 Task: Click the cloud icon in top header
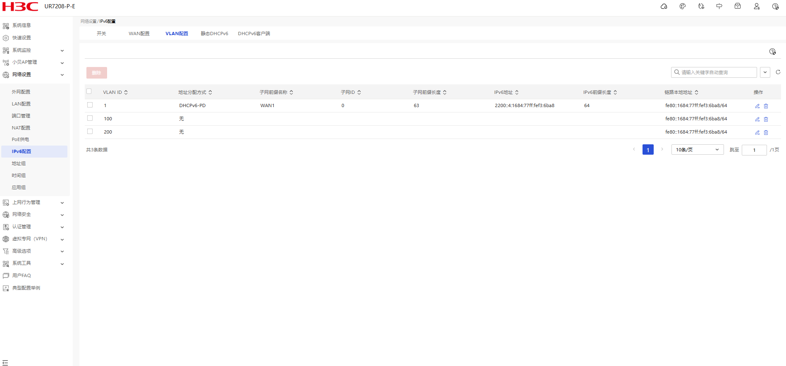coord(664,6)
